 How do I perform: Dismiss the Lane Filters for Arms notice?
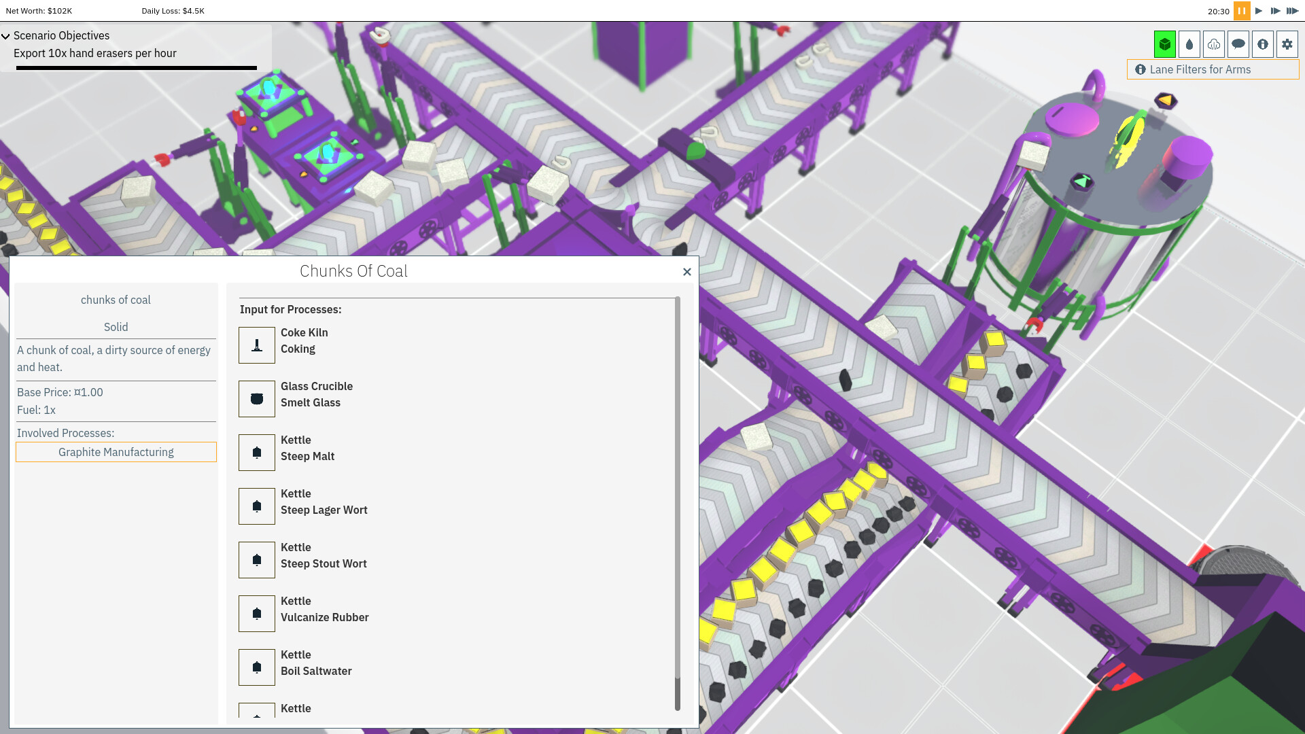(x=1213, y=69)
